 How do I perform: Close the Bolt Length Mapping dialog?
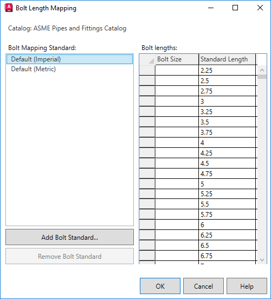(x=260, y=8)
